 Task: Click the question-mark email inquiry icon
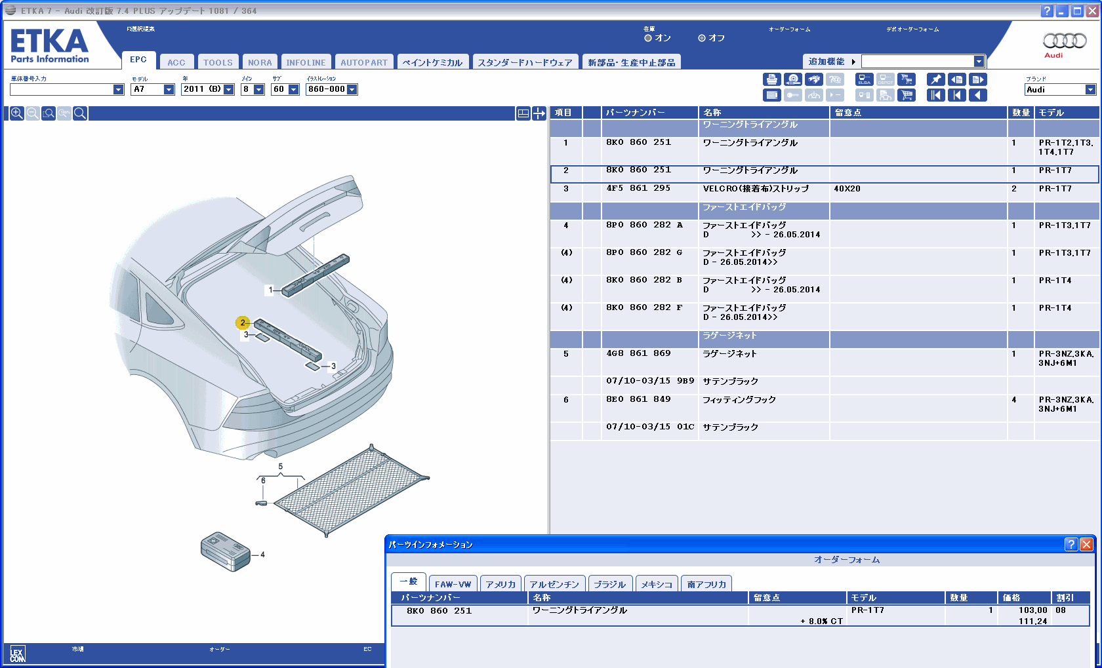pos(835,79)
